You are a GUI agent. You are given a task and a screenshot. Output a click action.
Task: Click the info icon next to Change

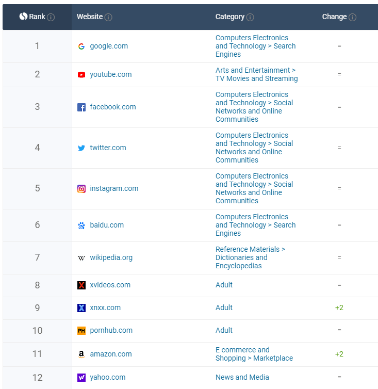pos(352,17)
